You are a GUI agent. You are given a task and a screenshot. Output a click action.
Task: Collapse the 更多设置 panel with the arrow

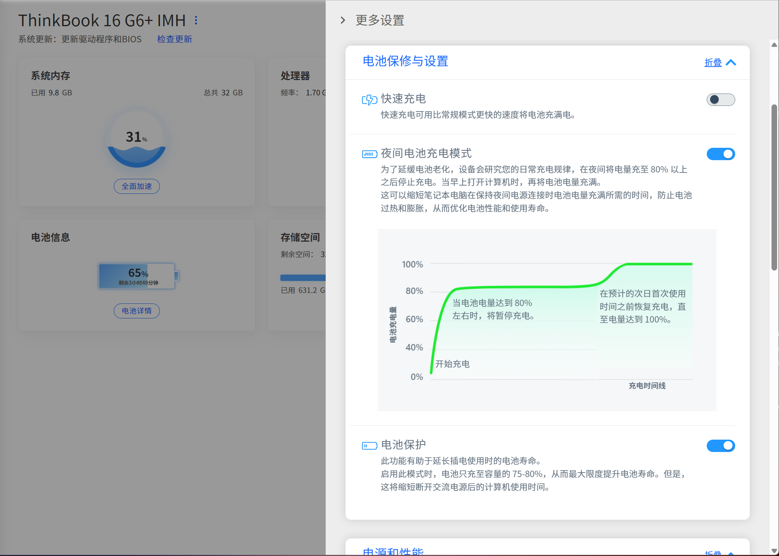[343, 20]
